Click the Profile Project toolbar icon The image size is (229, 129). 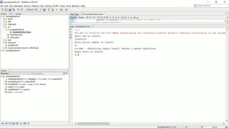[x=66, y=10]
